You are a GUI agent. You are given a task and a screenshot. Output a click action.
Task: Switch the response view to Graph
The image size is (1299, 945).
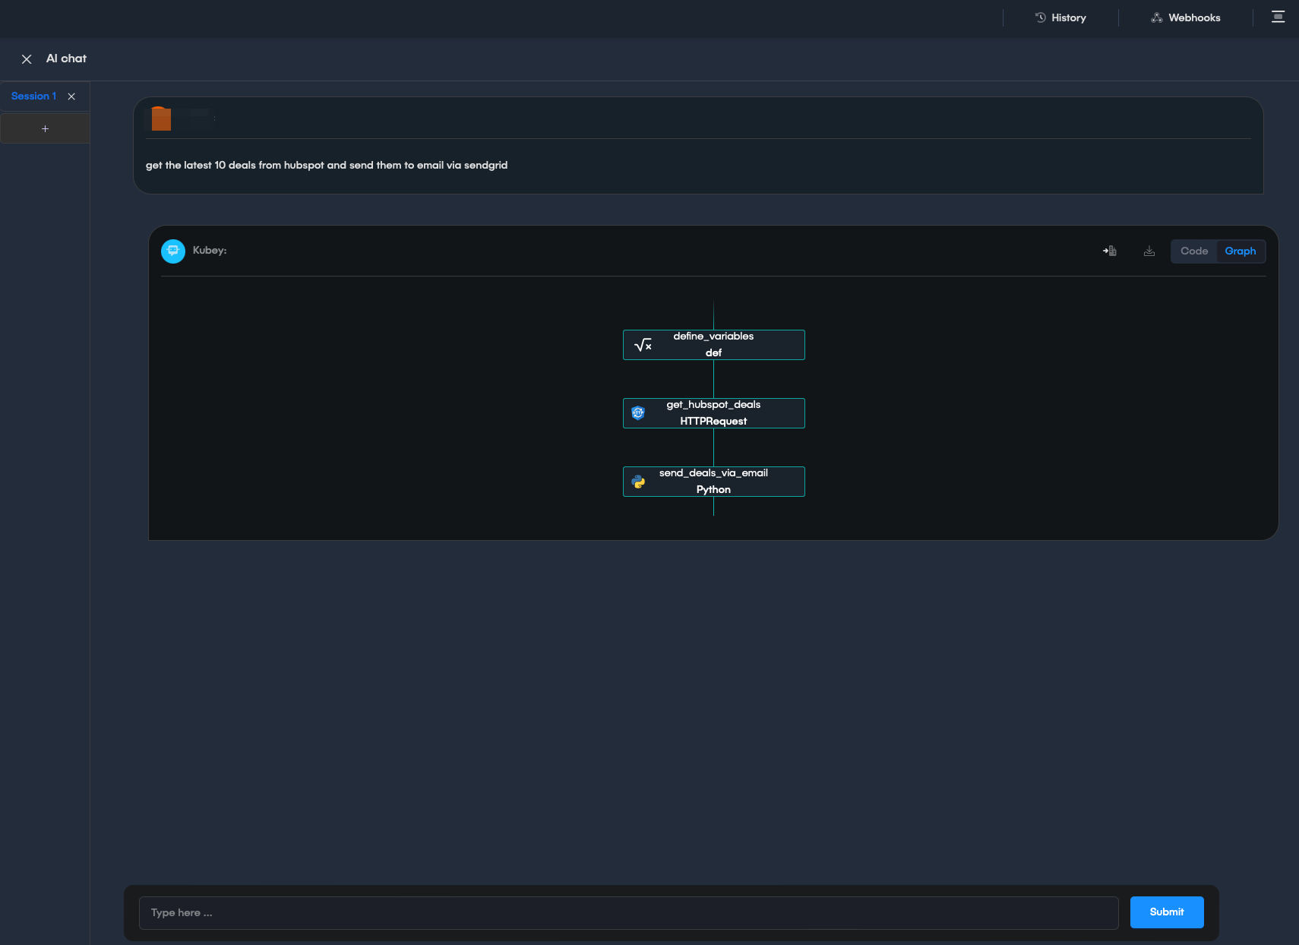click(1240, 251)
